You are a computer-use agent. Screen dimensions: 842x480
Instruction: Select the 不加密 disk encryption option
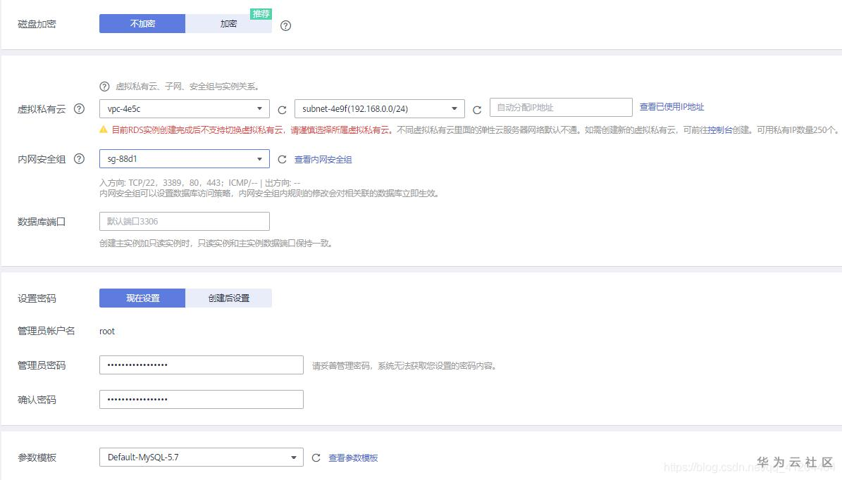[x=142, y=24]
